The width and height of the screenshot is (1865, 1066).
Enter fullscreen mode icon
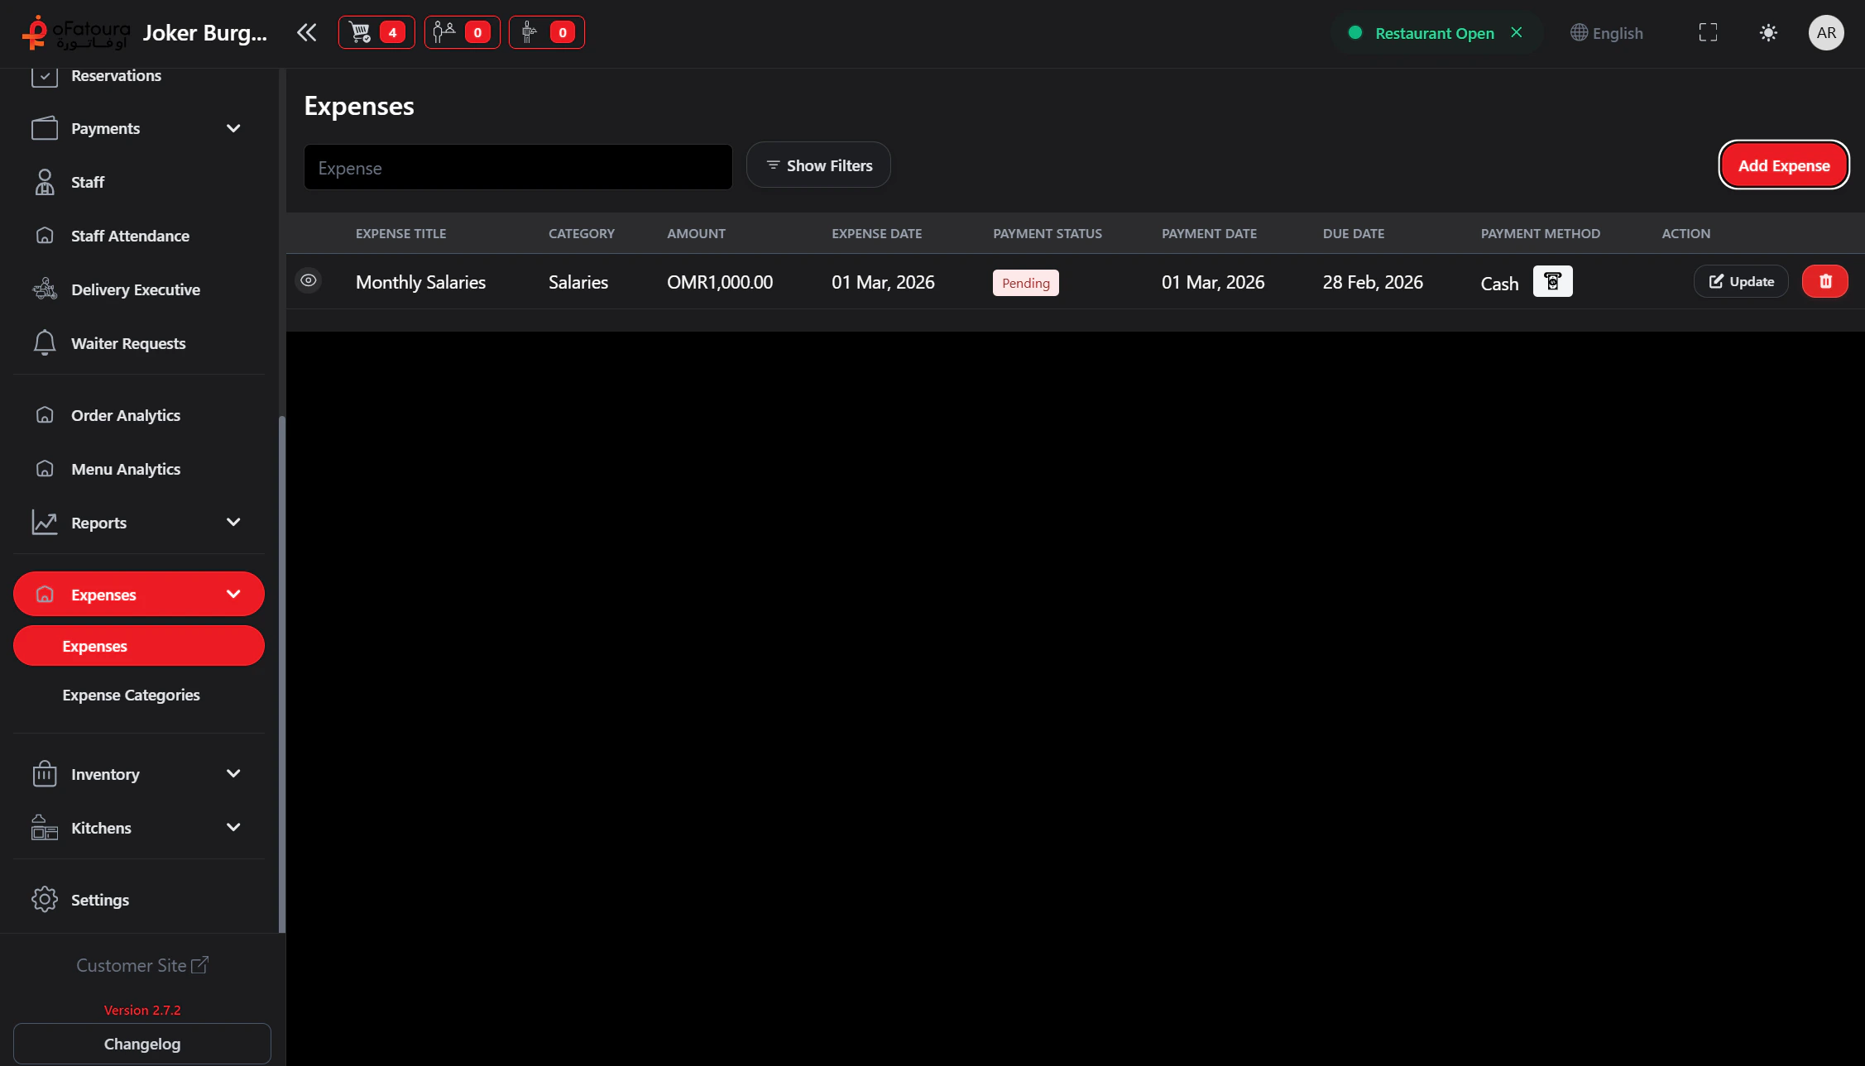tap(1708, 32)
